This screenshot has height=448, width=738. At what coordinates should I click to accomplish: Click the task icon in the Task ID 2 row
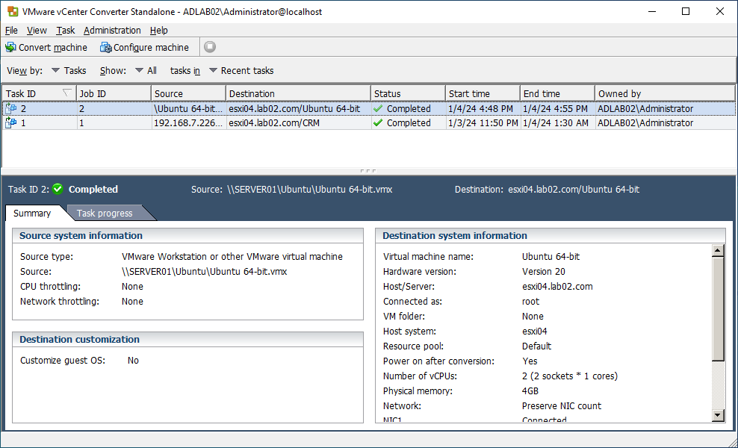coord(10,109)
